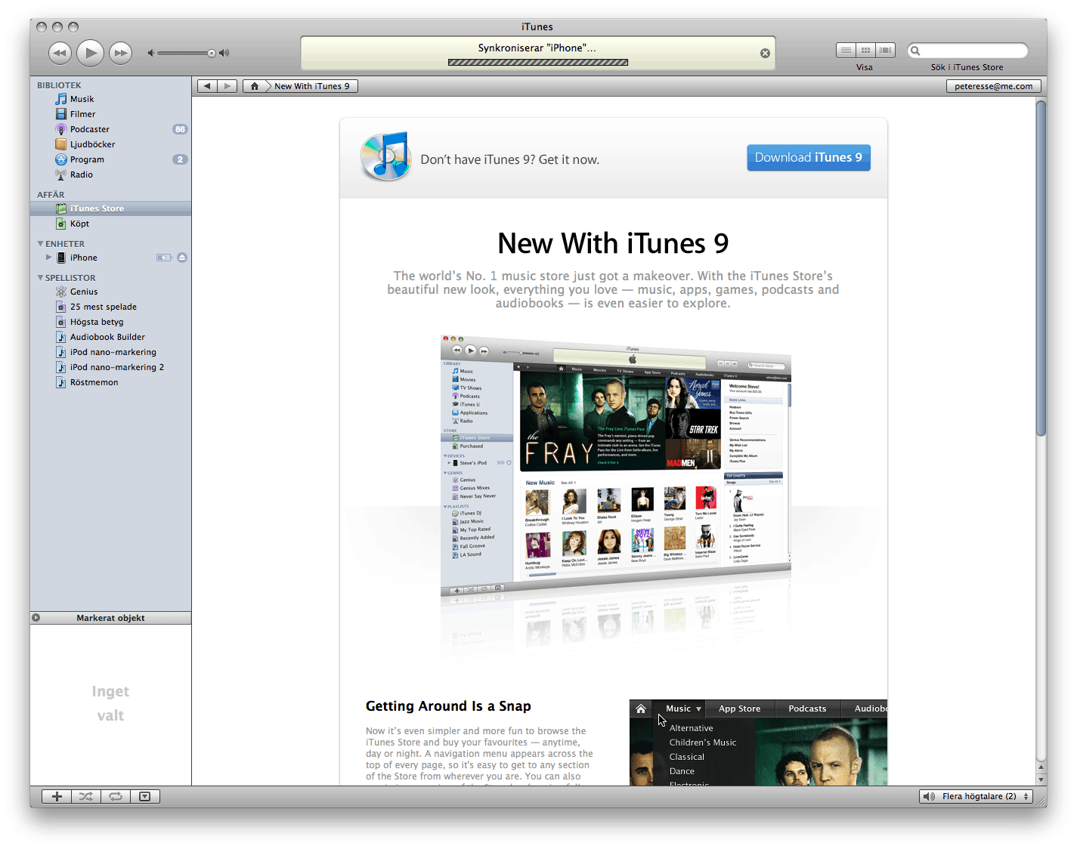Collapse the SPELLISTOR section
Viewport: 1077px width, 849px height.
(x=41, y=277)
